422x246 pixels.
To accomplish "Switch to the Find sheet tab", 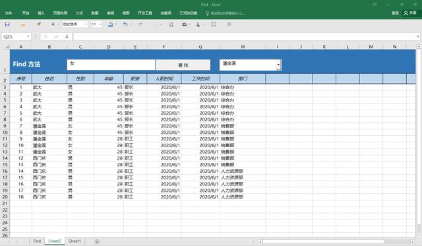I will (x=37, y=241).
